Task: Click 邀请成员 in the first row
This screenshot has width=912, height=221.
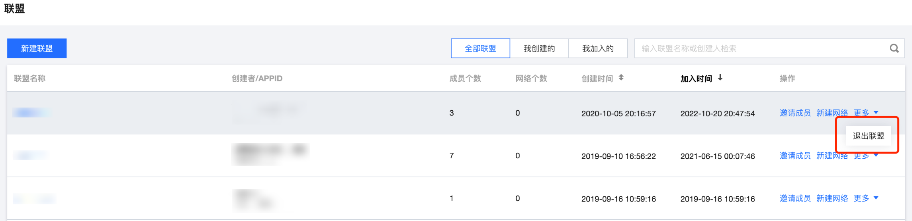Action: pyautogui.click(x=795, y=113)
